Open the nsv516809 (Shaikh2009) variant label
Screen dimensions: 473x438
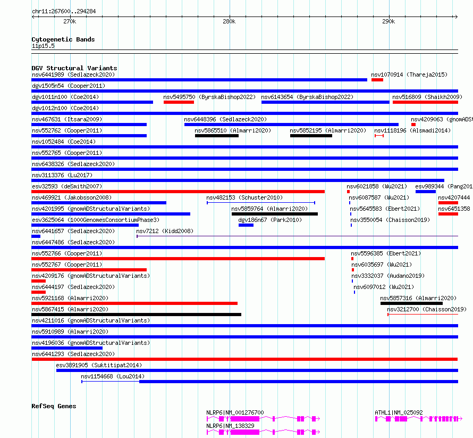click(427, 97)
